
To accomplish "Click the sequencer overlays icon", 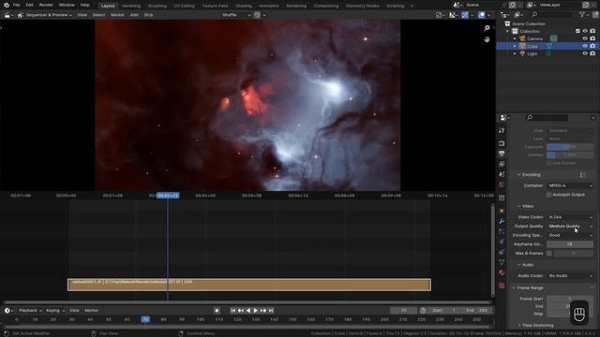I will [481, 15].
